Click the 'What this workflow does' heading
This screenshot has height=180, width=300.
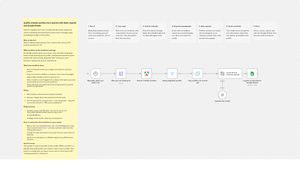[x=34, y=65]
